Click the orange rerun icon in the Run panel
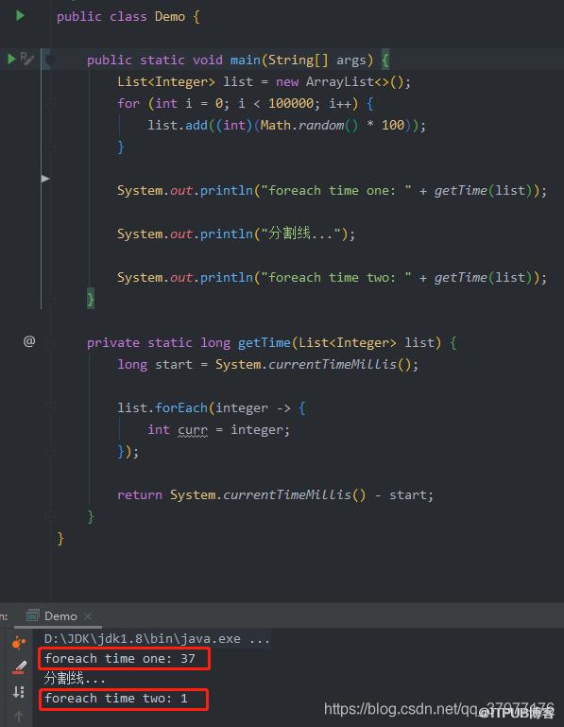This screenshot has height=727, width=564. (19, 643)
